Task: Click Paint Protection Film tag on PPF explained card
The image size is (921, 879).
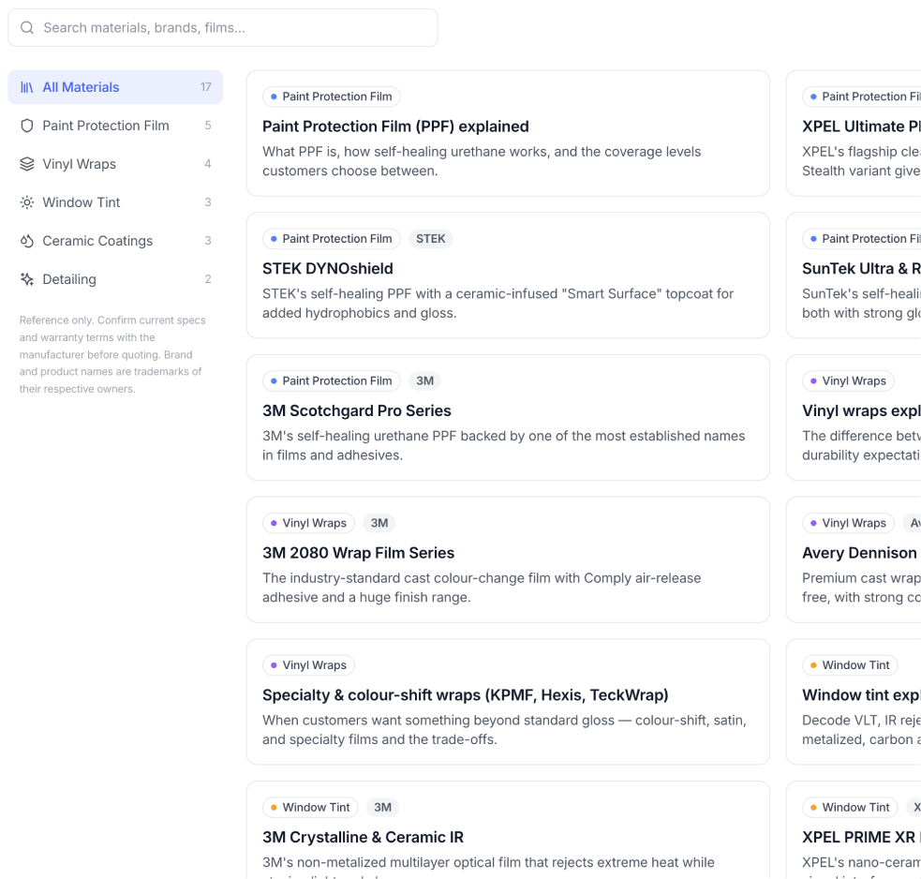Action: 332,97
